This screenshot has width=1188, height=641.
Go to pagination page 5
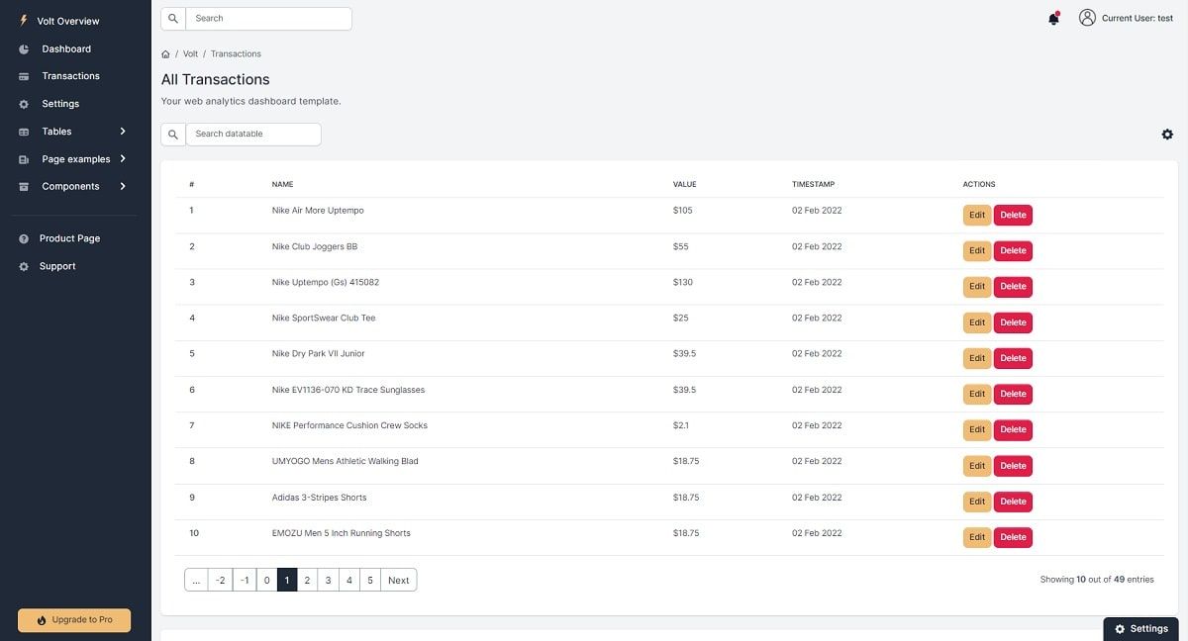[370, 581]
